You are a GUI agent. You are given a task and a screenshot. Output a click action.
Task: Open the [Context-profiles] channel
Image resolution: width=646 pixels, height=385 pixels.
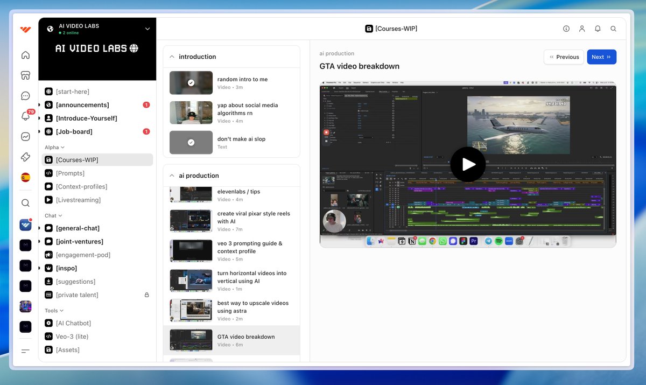pyautogui.click(x=97, y=187)
